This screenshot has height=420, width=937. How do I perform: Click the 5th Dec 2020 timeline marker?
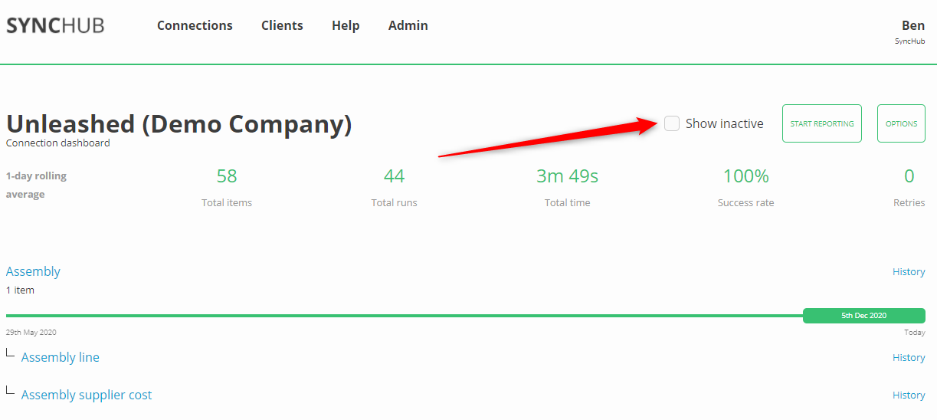(x=863, y=316)
